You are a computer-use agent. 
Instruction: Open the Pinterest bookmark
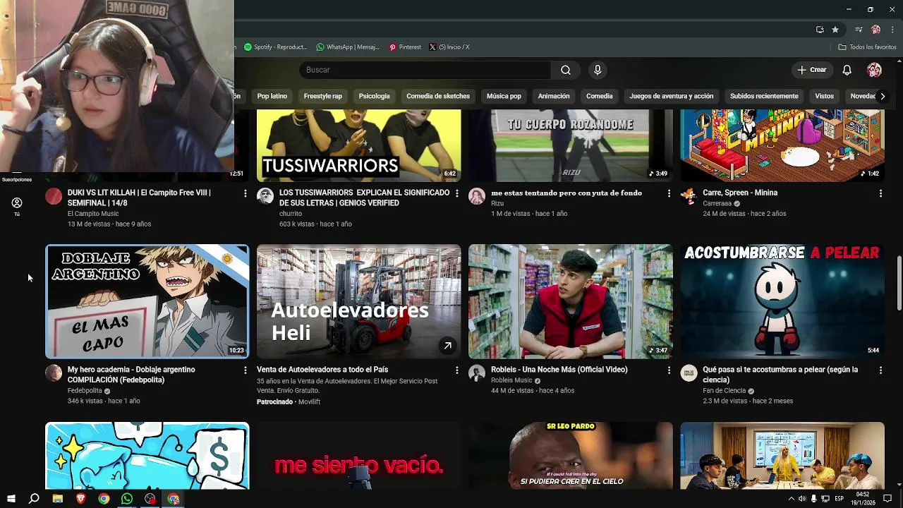coord(405,47)
